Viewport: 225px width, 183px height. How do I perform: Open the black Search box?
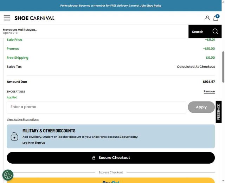point(205,31)
